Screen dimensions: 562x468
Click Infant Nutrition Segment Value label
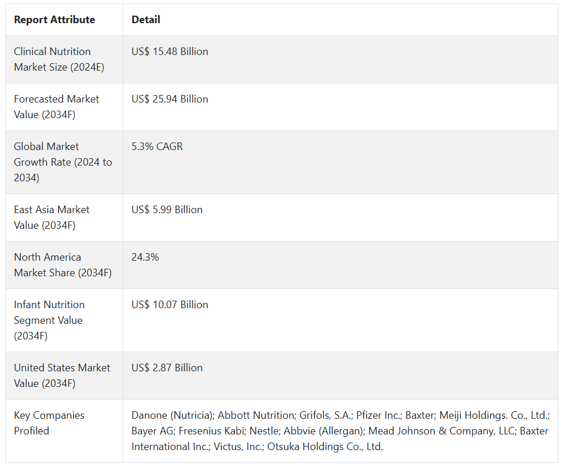click(x=49, y=320)
